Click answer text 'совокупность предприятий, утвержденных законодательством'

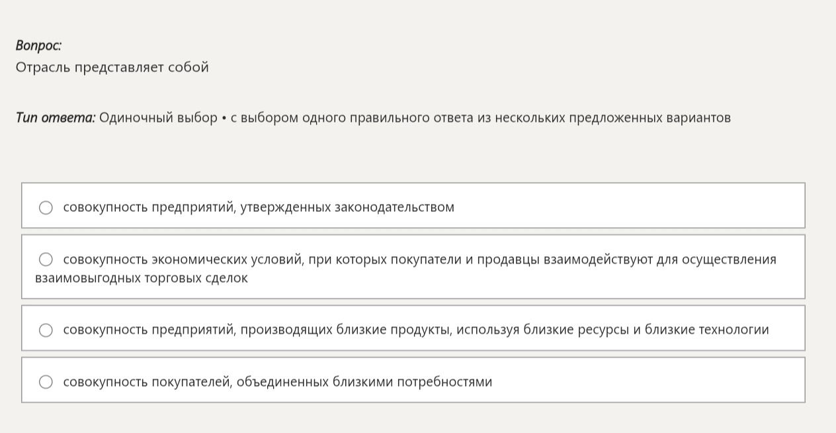coord(259,207)
